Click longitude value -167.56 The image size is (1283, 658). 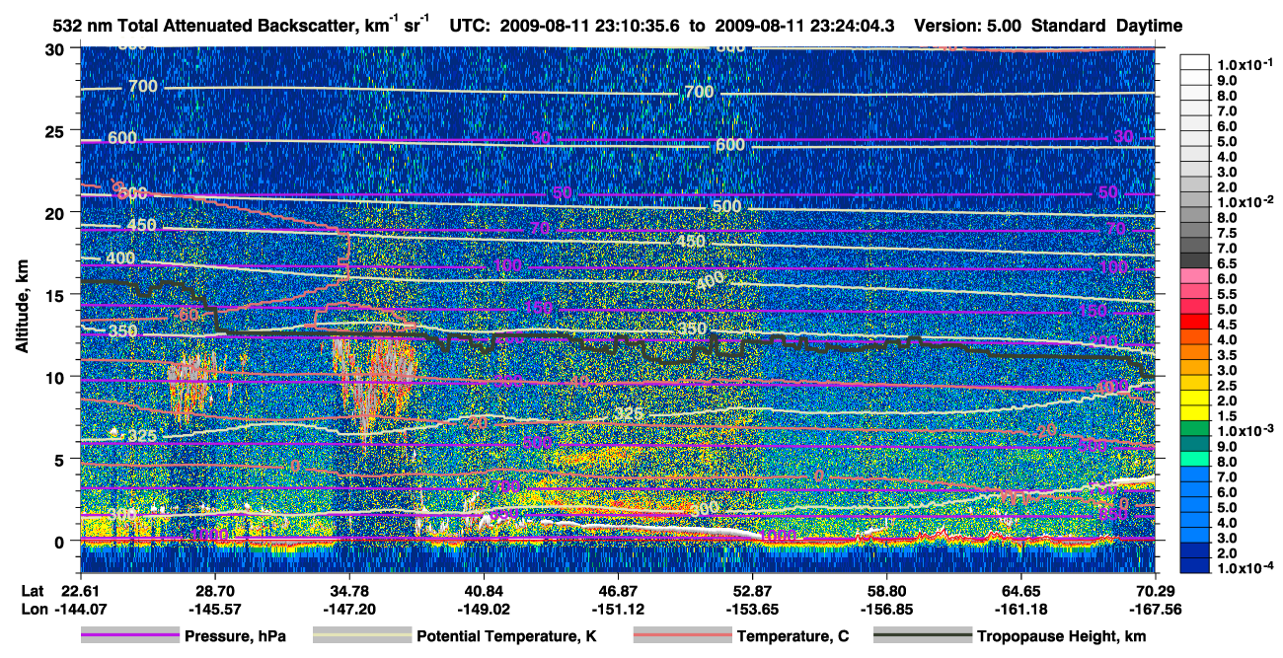click(1156, 608)
